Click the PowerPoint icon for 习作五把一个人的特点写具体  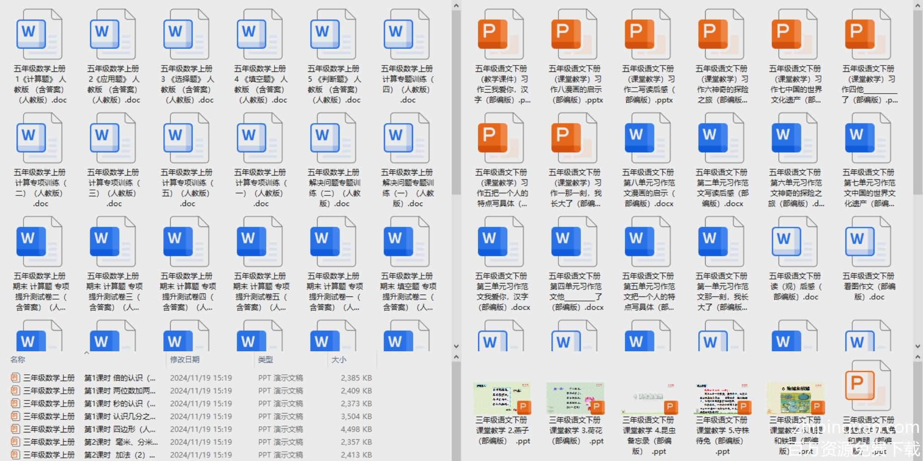tap(500, 138)
